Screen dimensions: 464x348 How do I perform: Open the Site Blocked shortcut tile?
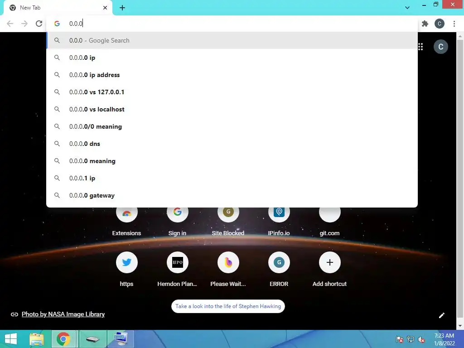point(228,222)
